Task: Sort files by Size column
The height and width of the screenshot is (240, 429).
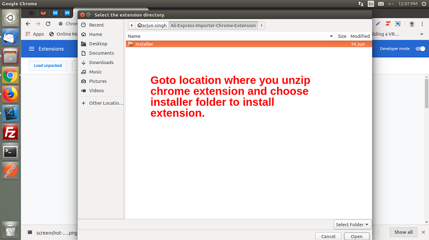Action: point(342,36)
